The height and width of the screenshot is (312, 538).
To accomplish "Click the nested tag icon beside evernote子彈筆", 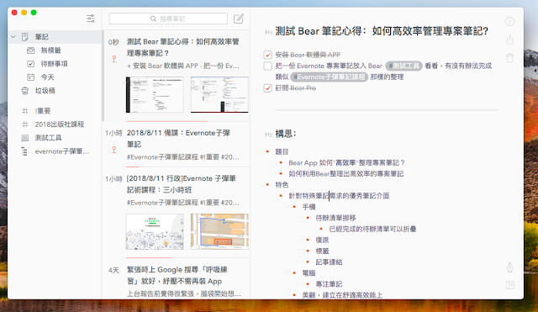I will (24, 151).
